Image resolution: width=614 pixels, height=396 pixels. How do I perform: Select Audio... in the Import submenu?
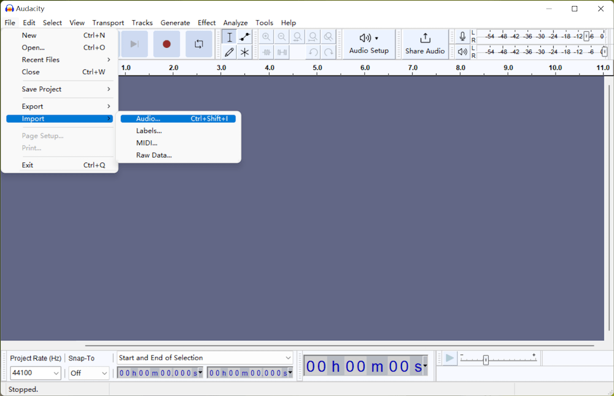178,118
